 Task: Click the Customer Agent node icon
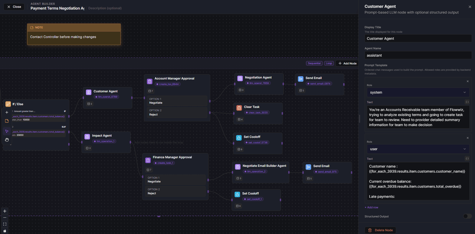pyautogui.click(x=89, y=92)
